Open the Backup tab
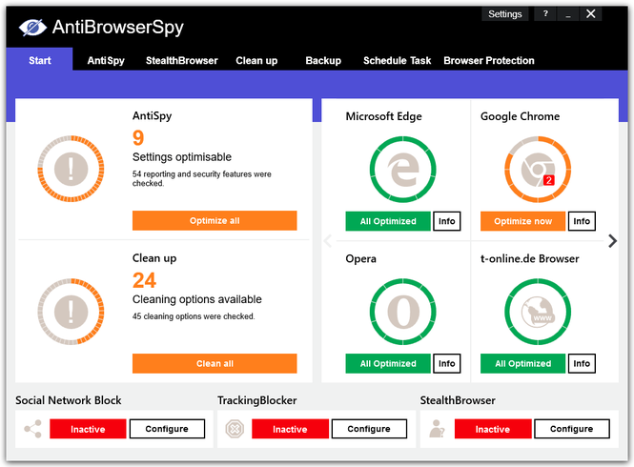This screenshot has width=634, height=467. pos(323,61)
